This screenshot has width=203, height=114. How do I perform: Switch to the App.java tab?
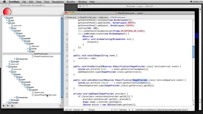103,17
